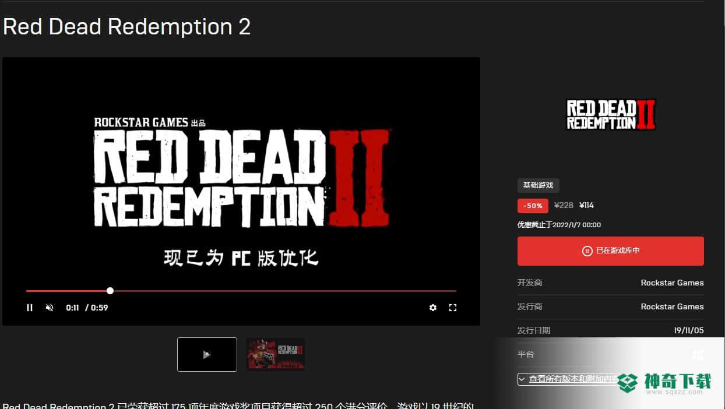Image resolution: width=725 pixels, height=409 pixels.
Task: Click the red video progress bar
Action: point(241,291)
